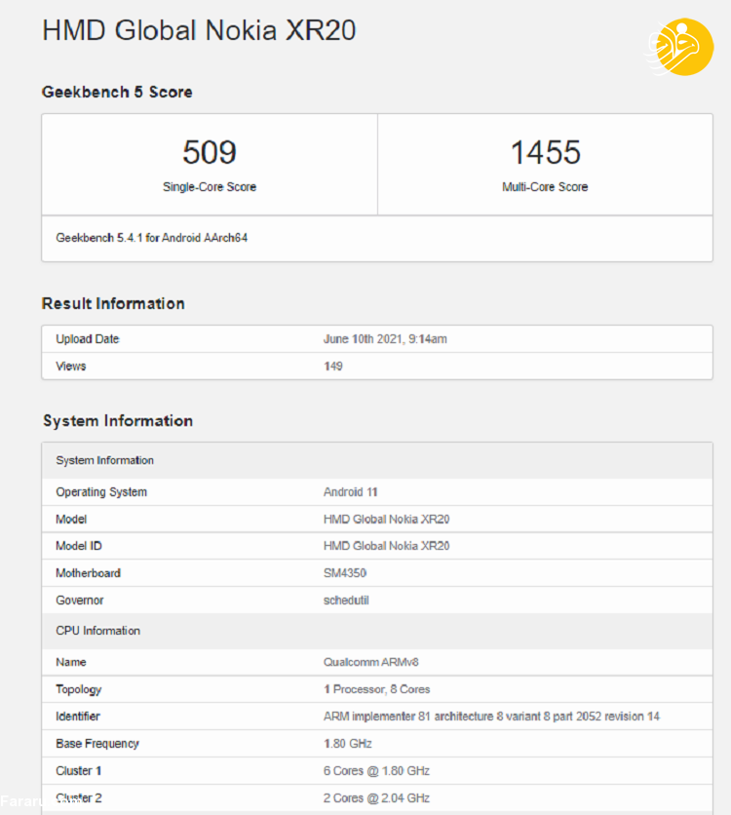The height and width of the screenshot is (815, 731).
Task: Click the yellow Fararu logo icon
Action: point(680,47)
